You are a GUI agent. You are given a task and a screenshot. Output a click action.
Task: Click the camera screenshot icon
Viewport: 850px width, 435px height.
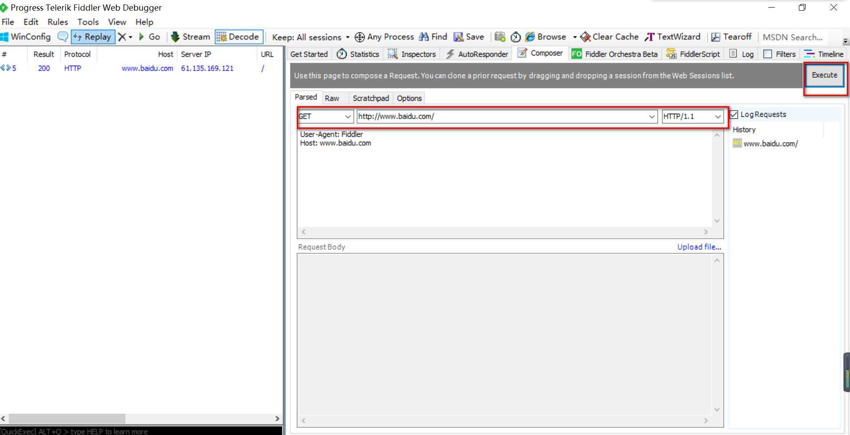click(x=500, y=37)
